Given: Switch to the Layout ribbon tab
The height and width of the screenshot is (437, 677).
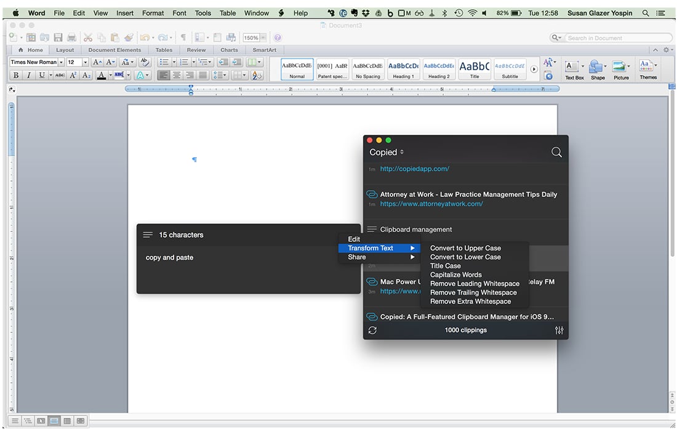Looking at the screenshot, I should pyautogui.click(x=65, y=50).
